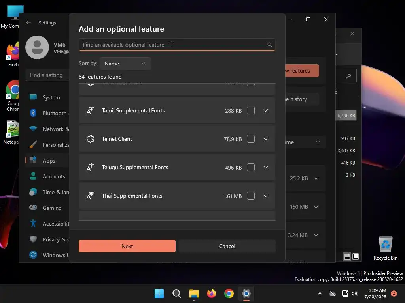Click the Telugu Supplemental Fonts font icon

coord(90,167)
